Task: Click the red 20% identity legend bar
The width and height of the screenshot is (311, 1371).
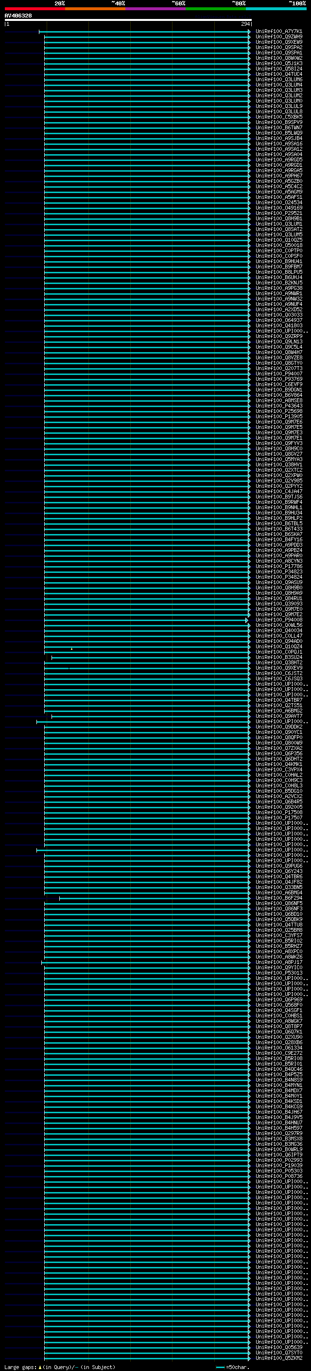Action: [35, 9]
